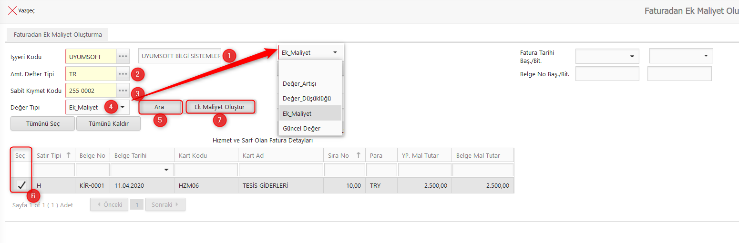739x243 pixels.
Task: Open Fatura Tarihi start date dropdown
Action: tap(633, 56)
